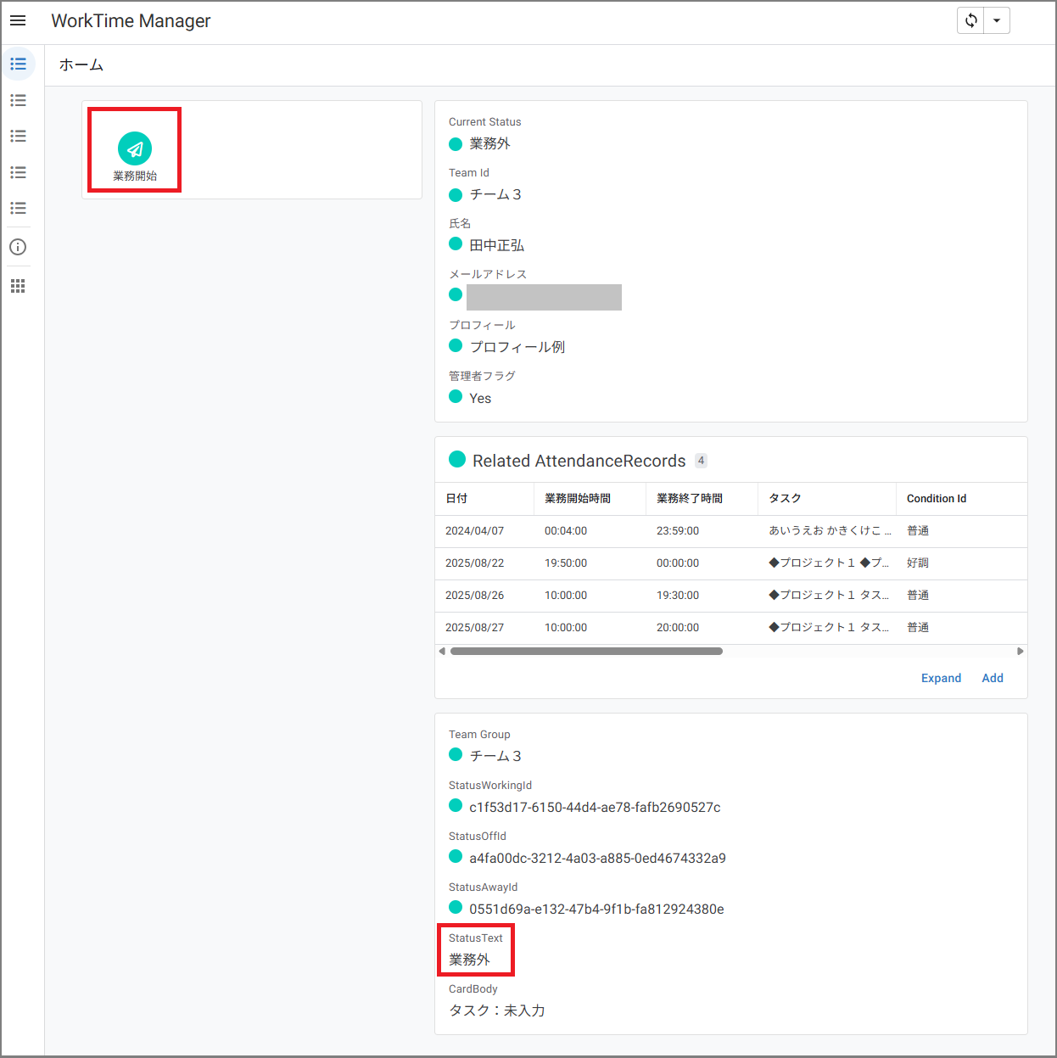Open the 2025/08/26 attendance record
This screenshot has width=1057, height=1058.
[x=730, y=596]
